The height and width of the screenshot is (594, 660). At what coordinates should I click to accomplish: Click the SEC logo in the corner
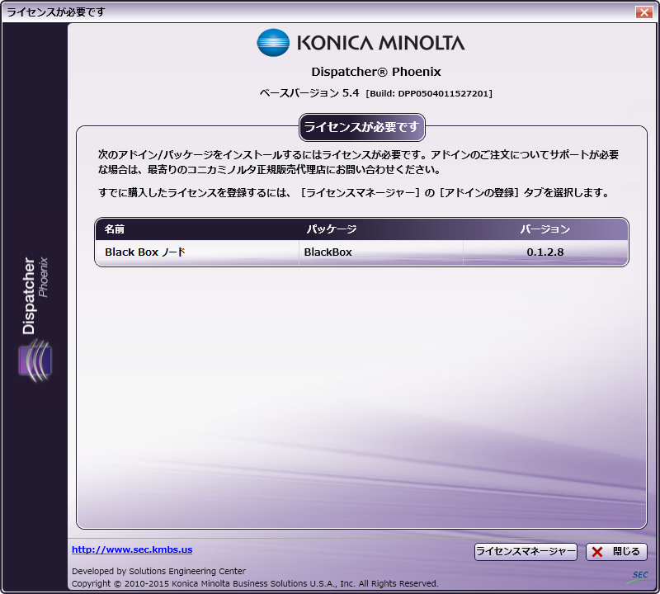(639, 577)
